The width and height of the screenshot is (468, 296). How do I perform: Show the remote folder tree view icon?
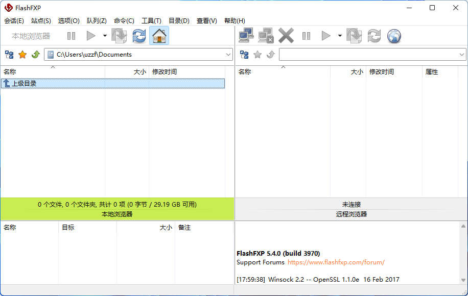tap(244, 55)
